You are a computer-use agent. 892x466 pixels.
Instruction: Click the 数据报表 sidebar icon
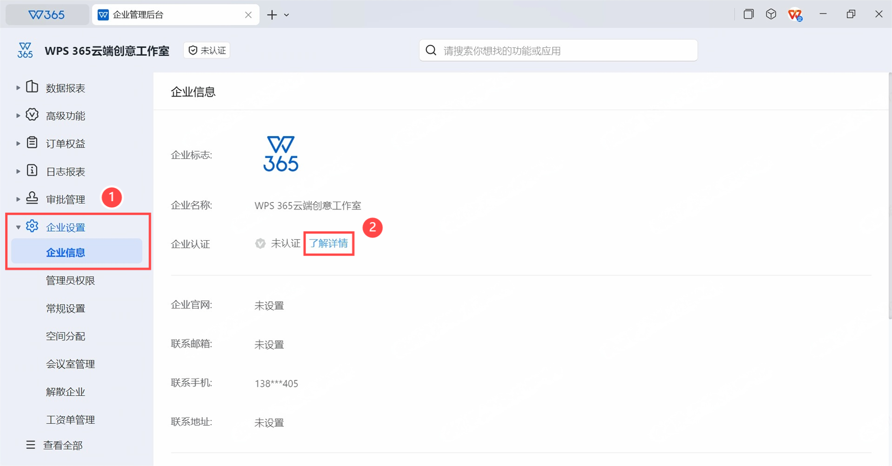pyautogui.click(x=32, y=87)
